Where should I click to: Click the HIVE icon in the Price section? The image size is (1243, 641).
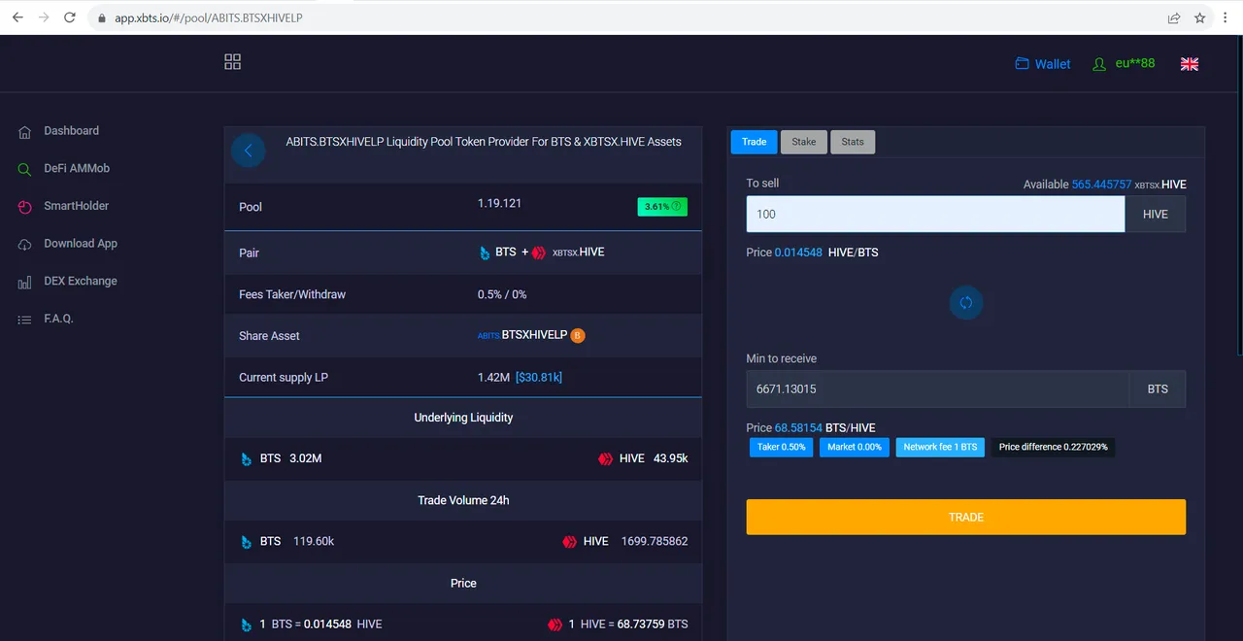[x=555, y=624]
